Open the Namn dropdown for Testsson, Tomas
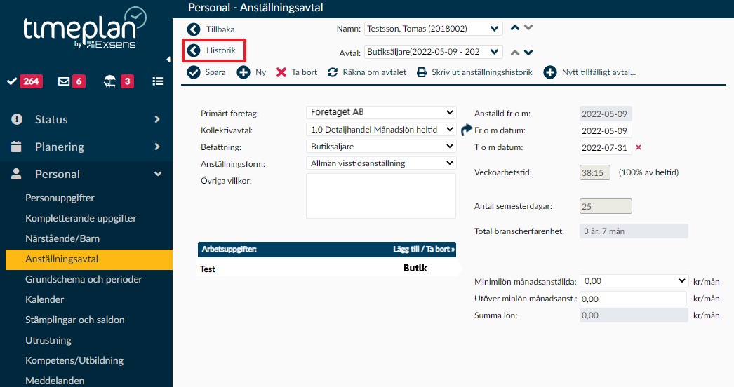The height and width of the screenshot is (387, 734). [434, 29]
